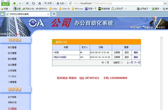This screenshot has height=110, width=168.
Task: Click 修改 in the 采购 row
Action: coord(127,52)
